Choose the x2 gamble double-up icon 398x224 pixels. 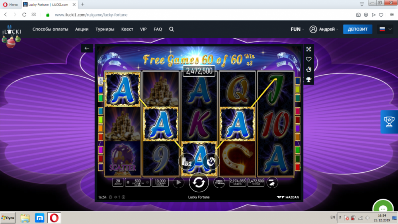pos(187,162)
